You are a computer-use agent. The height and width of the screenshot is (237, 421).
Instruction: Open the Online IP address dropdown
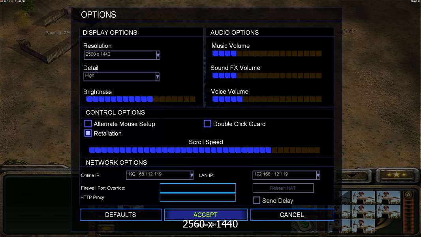(x=160, y=175)
